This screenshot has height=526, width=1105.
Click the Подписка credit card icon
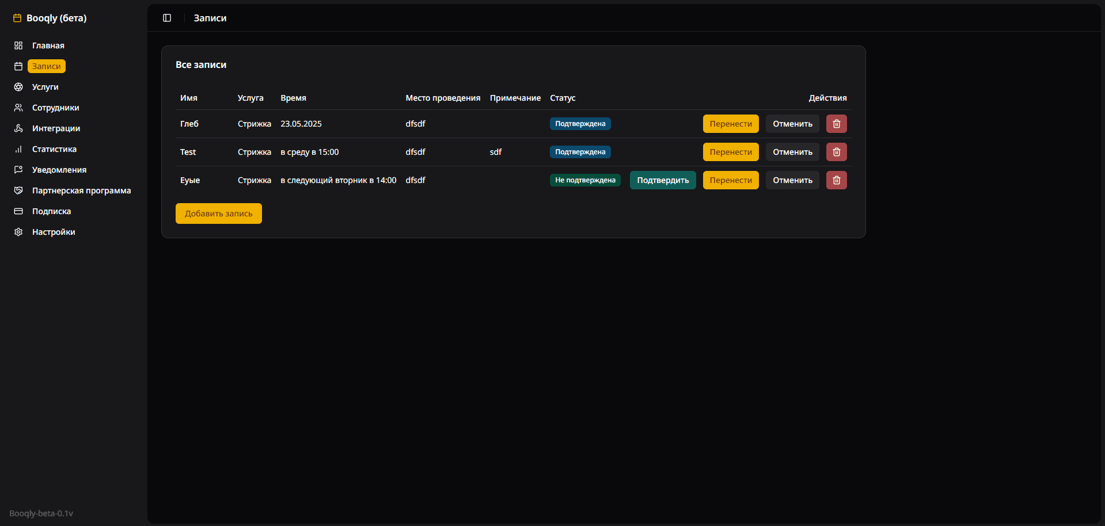tap(18, 211)
